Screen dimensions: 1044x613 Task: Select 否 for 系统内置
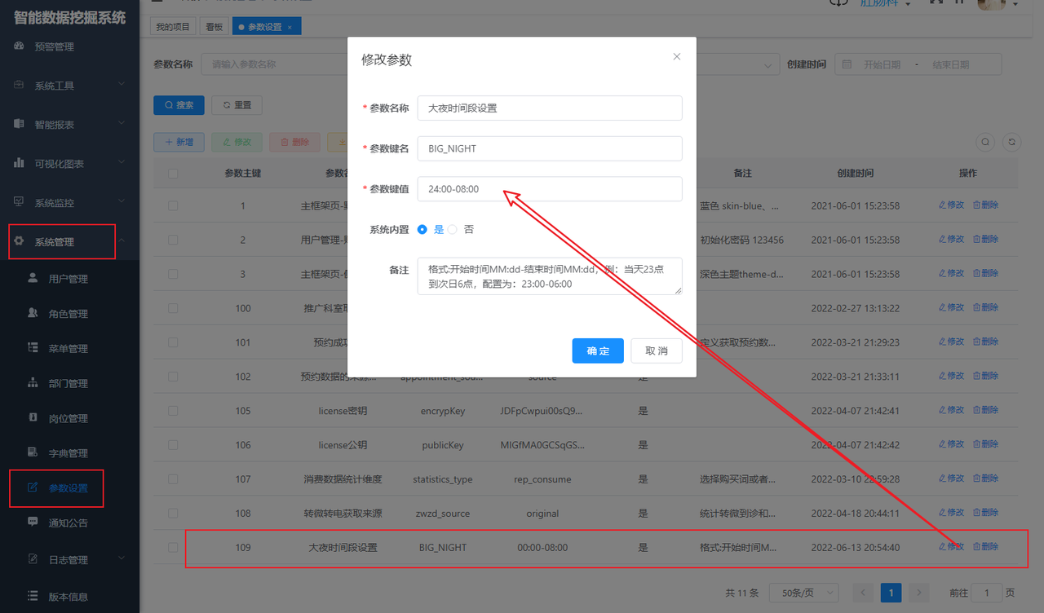pyautogui.click(x=461, y=230)
